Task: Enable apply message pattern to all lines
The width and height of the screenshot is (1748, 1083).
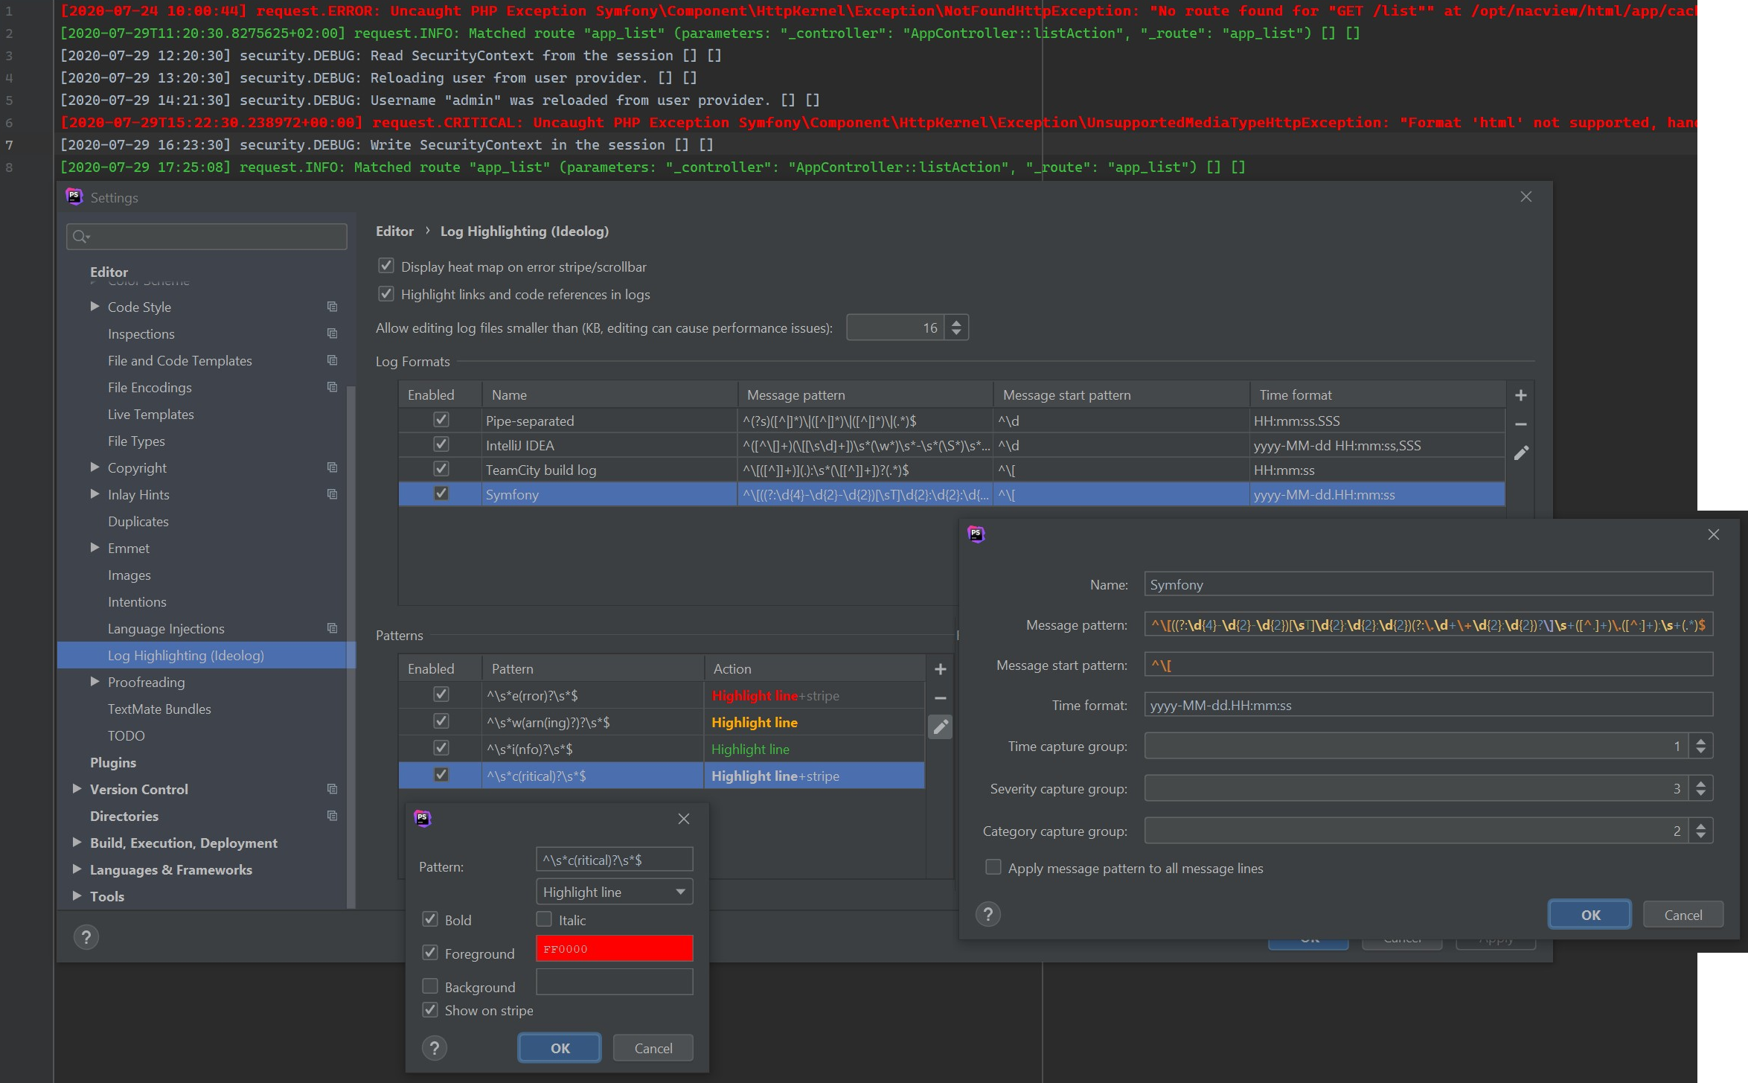Action: pos(993,867)
